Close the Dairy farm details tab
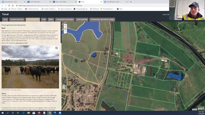 [76, 2]
